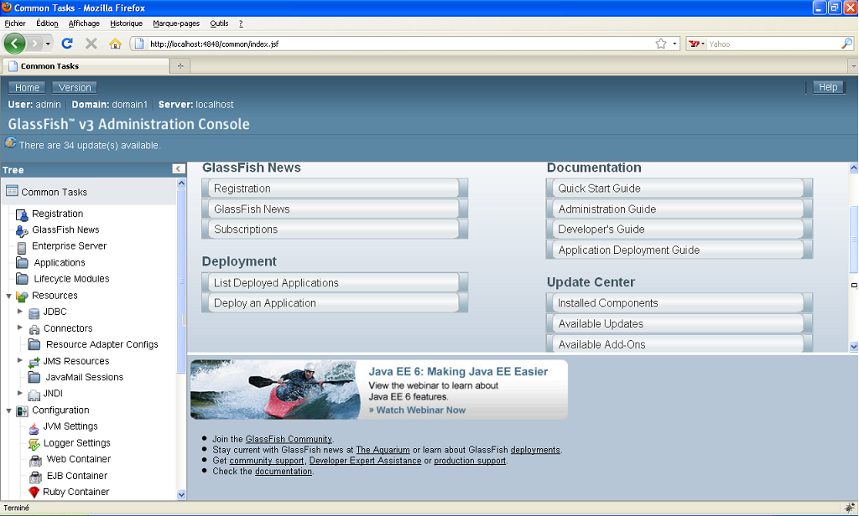
Task: Click the Watch Webinar Now link
Action: pyautogui.click(x=417, y=410)
